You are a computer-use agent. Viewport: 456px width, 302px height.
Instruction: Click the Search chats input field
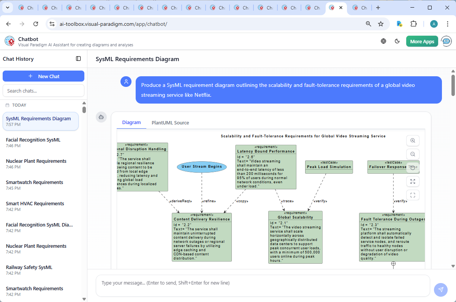(x=43, y=90)
